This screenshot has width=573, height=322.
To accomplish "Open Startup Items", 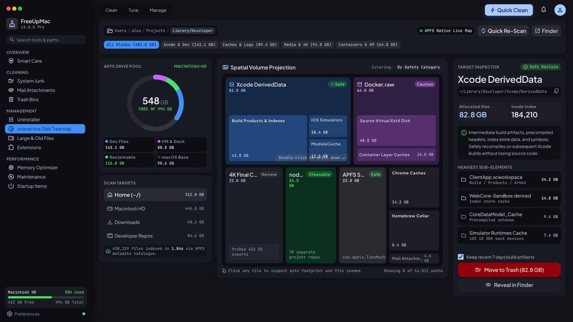I will tap(45, 186).
